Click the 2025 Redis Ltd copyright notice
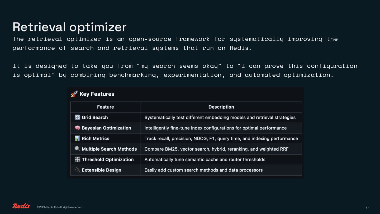The image size is (380, 214). 59,207
